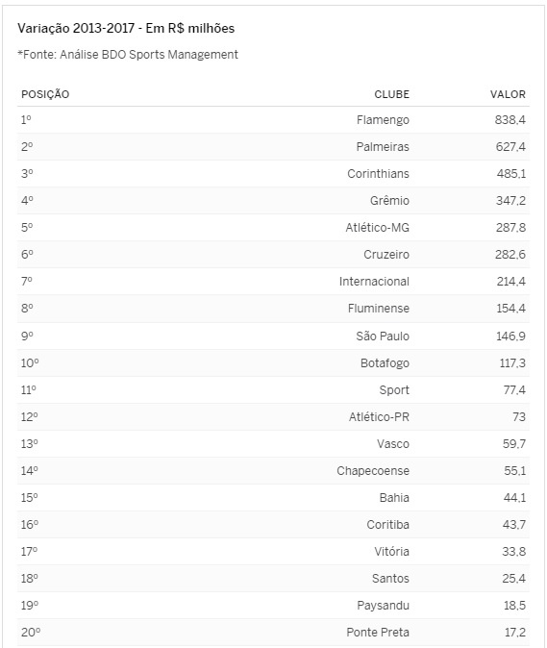Click the Fonte BDO Sports Management text
547x648 pixels.
pyautogui.click(x=128, y=55)
